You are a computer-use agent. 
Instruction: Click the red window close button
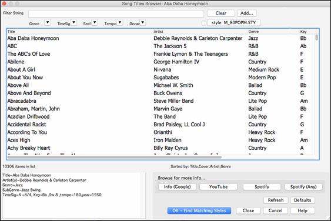pos(5,4)
